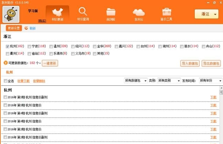This screenshot has width=223, height=144.
Task: Click the 更新设置 button
Action: 14,28
